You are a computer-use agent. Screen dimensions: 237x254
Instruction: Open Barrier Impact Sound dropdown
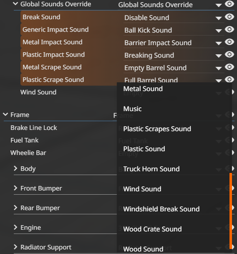click(219, 43)
